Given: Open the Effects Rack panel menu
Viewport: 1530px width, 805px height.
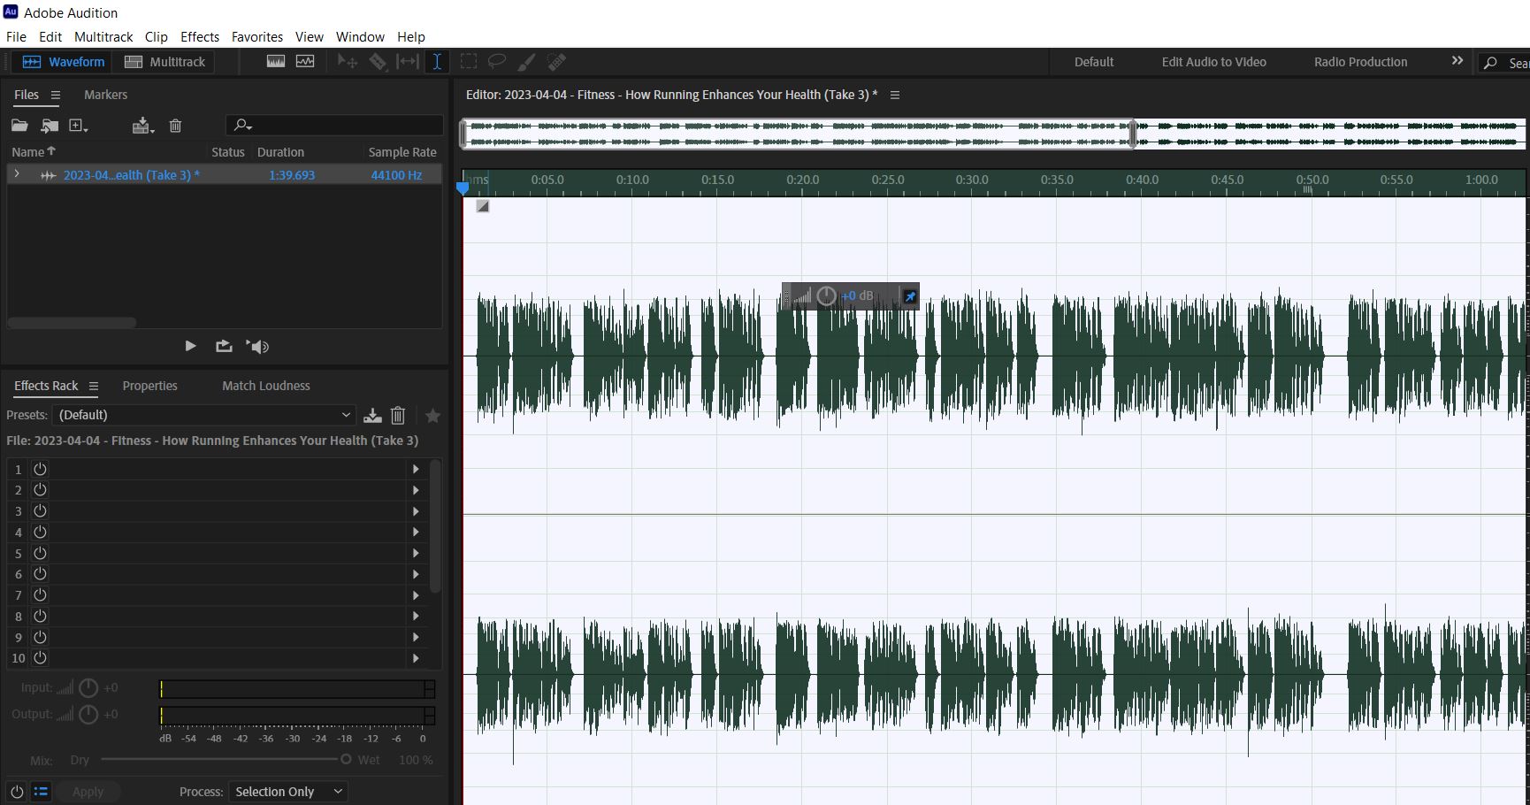Looking at the screenshot, I should pyautogui.click(x=94, y=386).
